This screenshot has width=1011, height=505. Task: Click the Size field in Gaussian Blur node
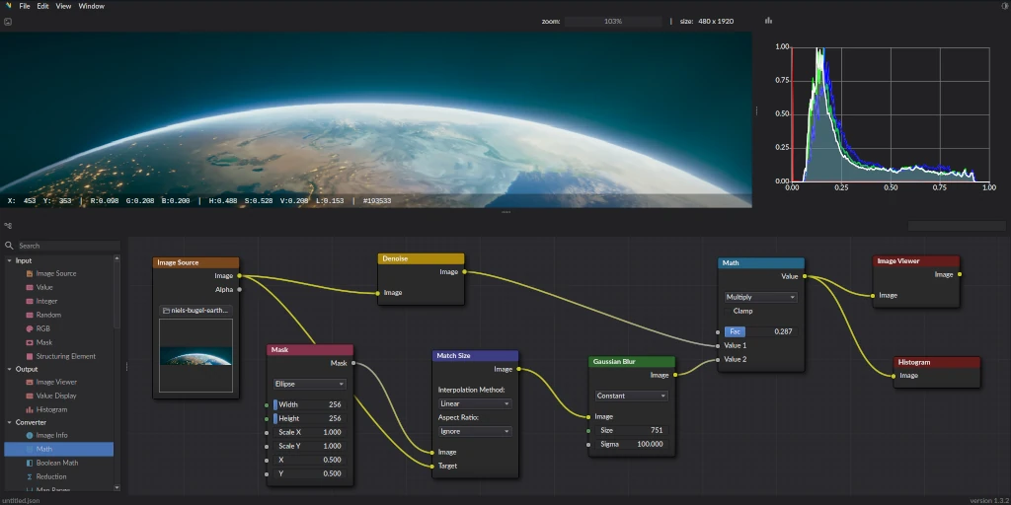(631, 430)
